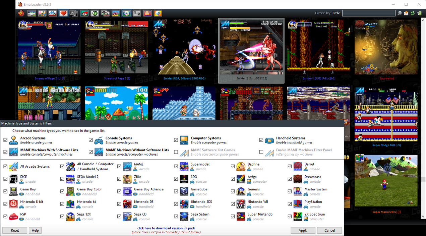Uncheck the Handheld Systems checkbox

click(261, 140)
